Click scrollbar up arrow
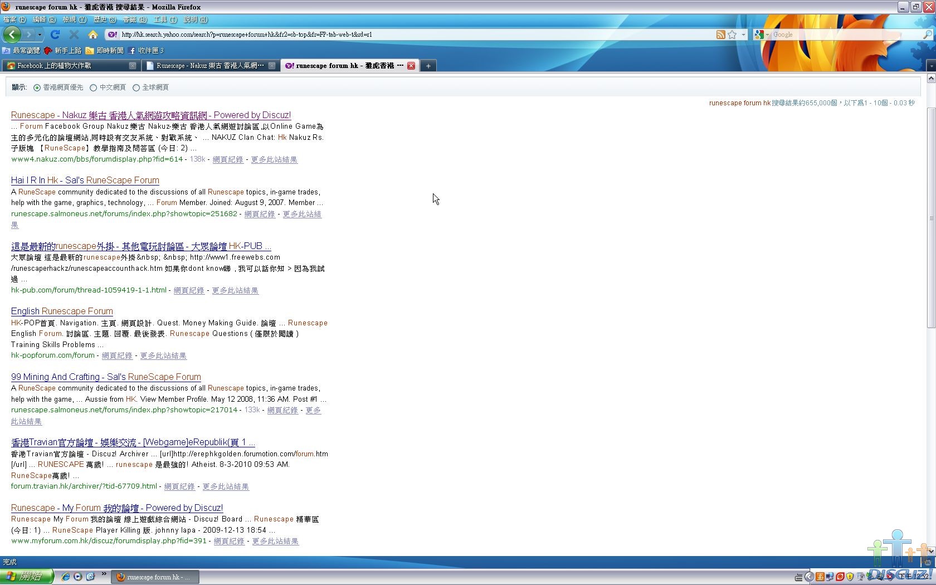 click(x=931, y=79)
